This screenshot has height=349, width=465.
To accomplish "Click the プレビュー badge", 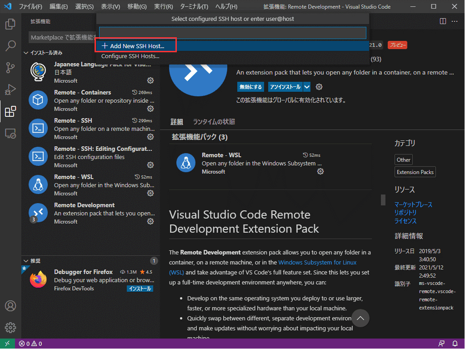I will 397,45.
